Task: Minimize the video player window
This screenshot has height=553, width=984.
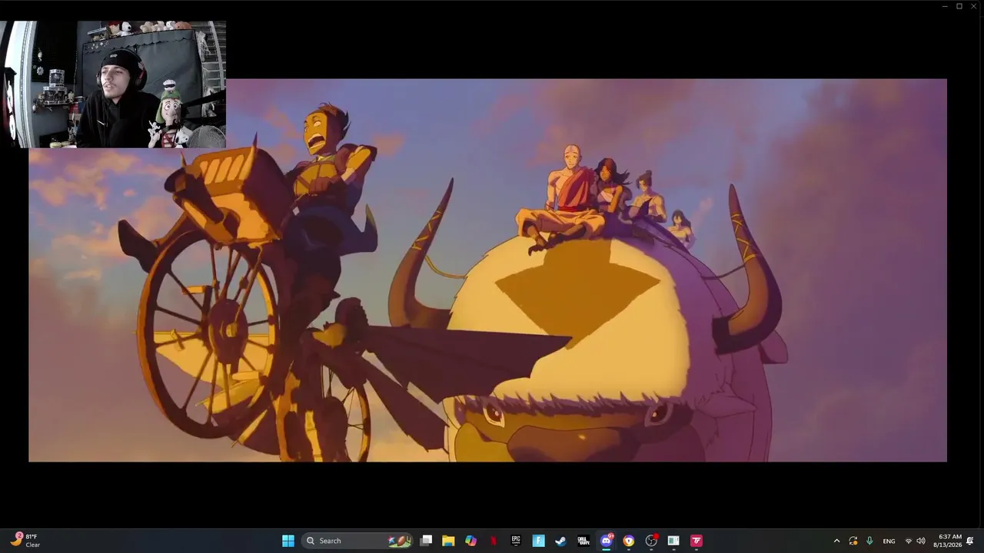Action: pyautogui.click(x=945, y=6)
